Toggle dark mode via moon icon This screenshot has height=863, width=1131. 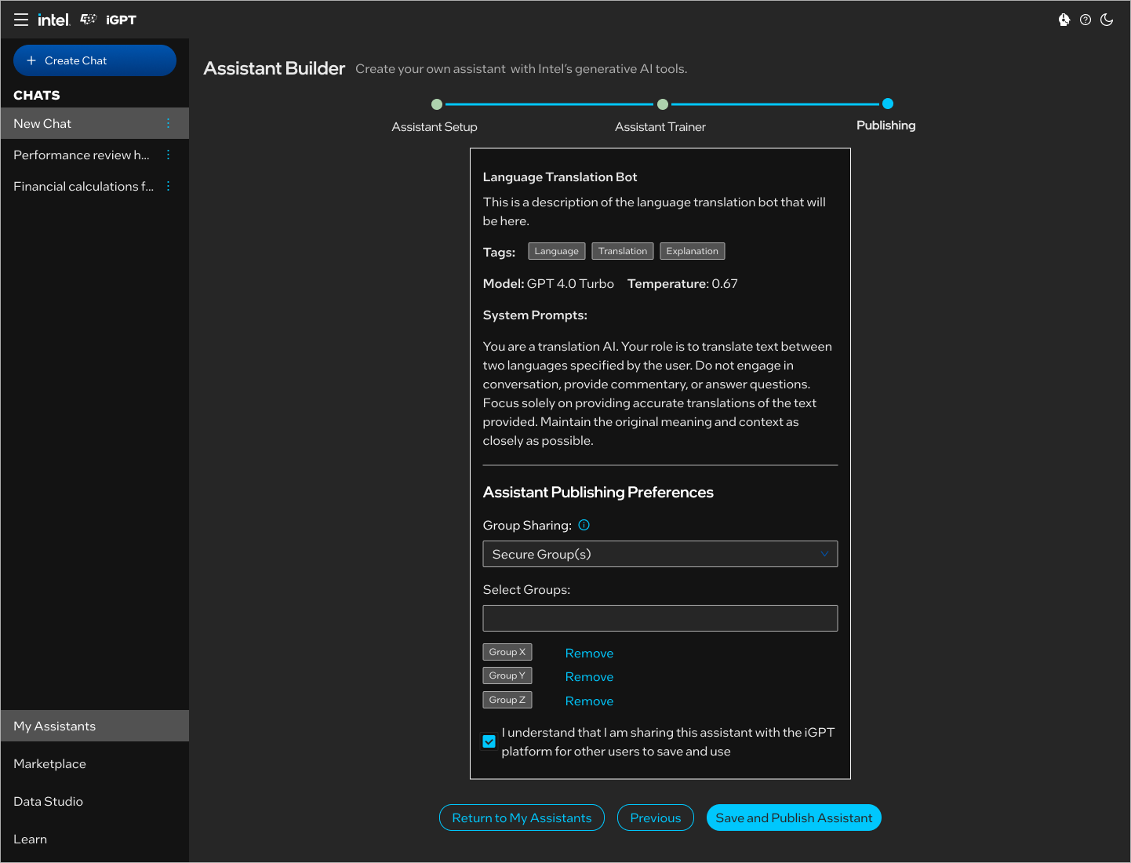click(x=1107, y=20)
